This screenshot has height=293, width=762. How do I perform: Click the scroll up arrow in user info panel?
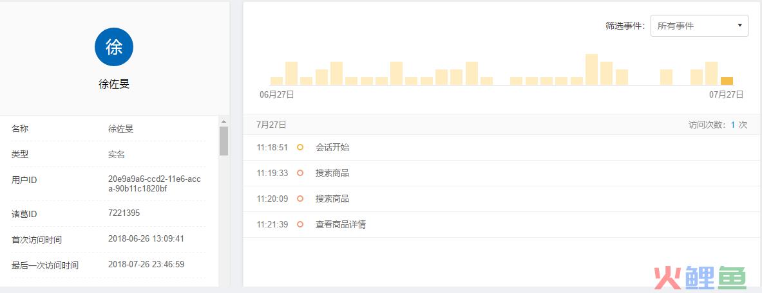[224, 121]
